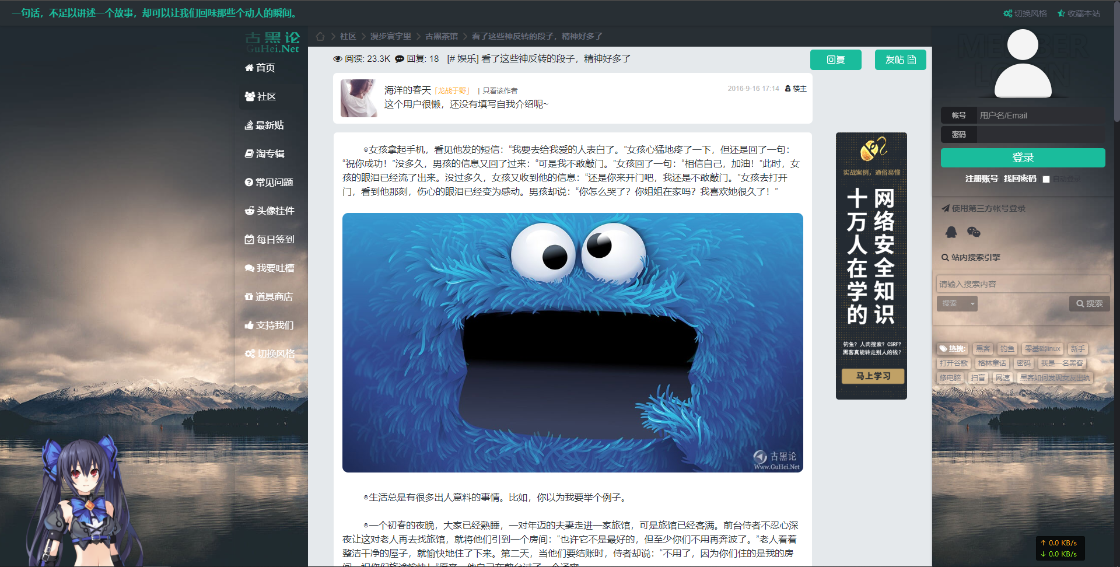Click the 打开谷歌 hot search tag

[x=953, y=363]
